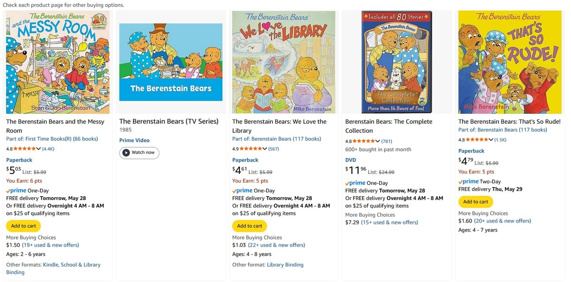Screen dimensions: 571x282
Task: View 15+ used & new offers
Action: (x=389, y=222)
